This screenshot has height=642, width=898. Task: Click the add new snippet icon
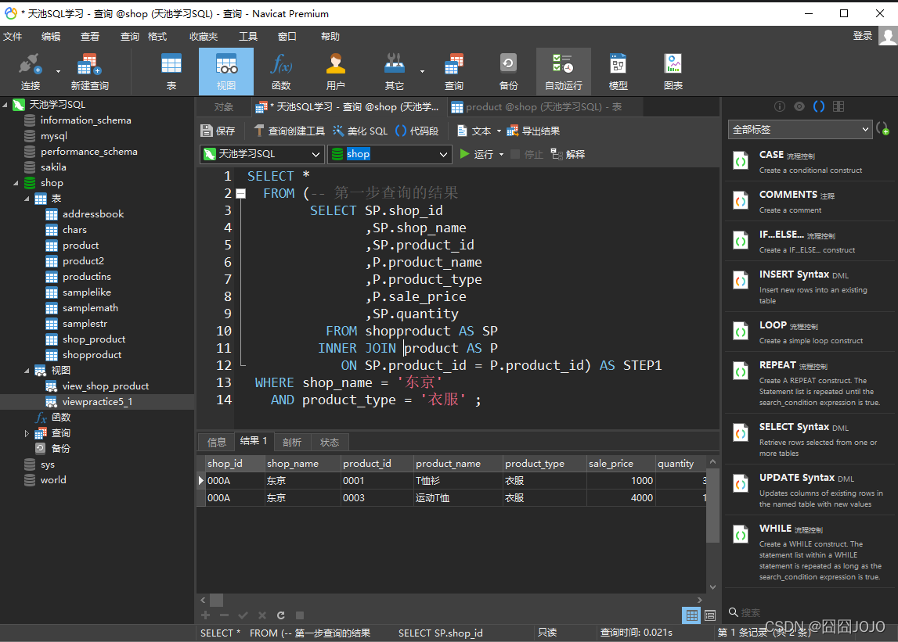882,129
